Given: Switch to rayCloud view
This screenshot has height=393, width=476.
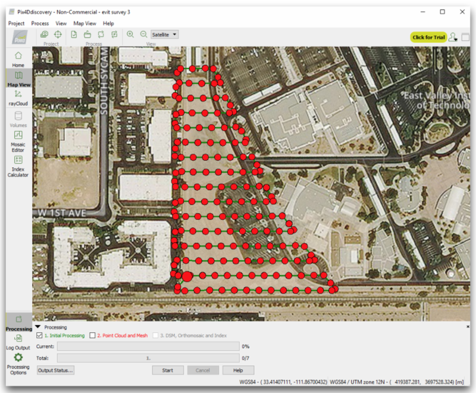Looking at the screenshot, I should pyautogui.click(x=18, y=97).
